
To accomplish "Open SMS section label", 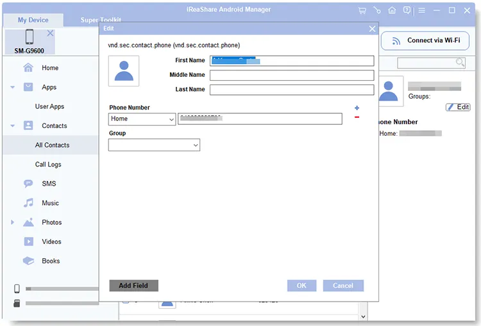I will [x=49, y=184].
